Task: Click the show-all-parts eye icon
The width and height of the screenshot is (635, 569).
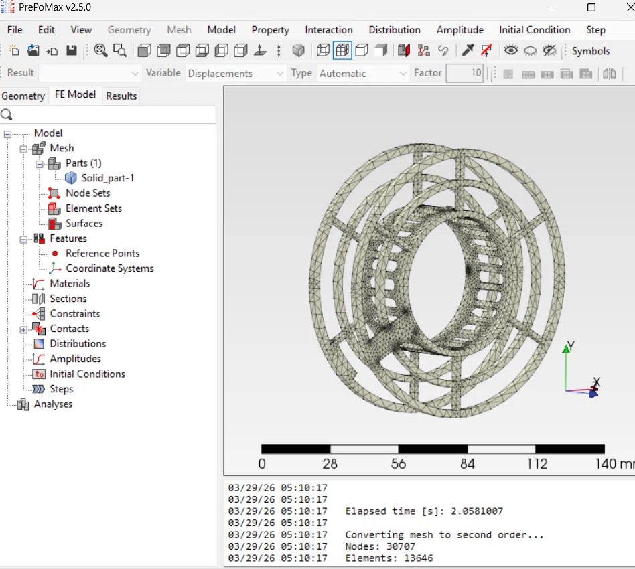Action: pos(511,51)
